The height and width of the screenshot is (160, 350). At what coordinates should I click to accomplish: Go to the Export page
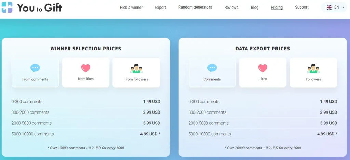[x=161, y=8]
